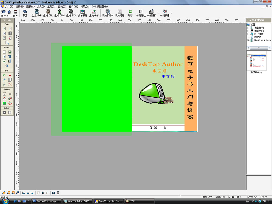Image resolution: width=272 pixels, height=204 pixels.
Task: Click the resize object icon under Change
Action: pos(4,94)
